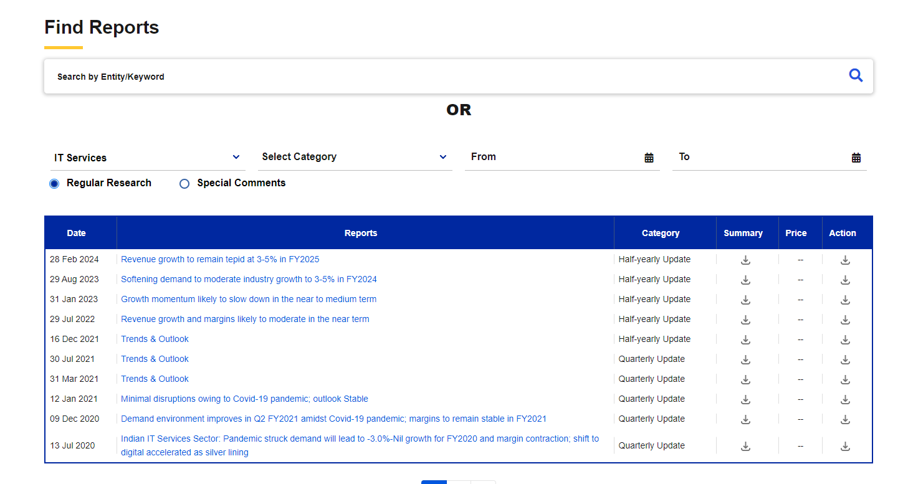Select the Special Comments radio button

tap(184, 184)
